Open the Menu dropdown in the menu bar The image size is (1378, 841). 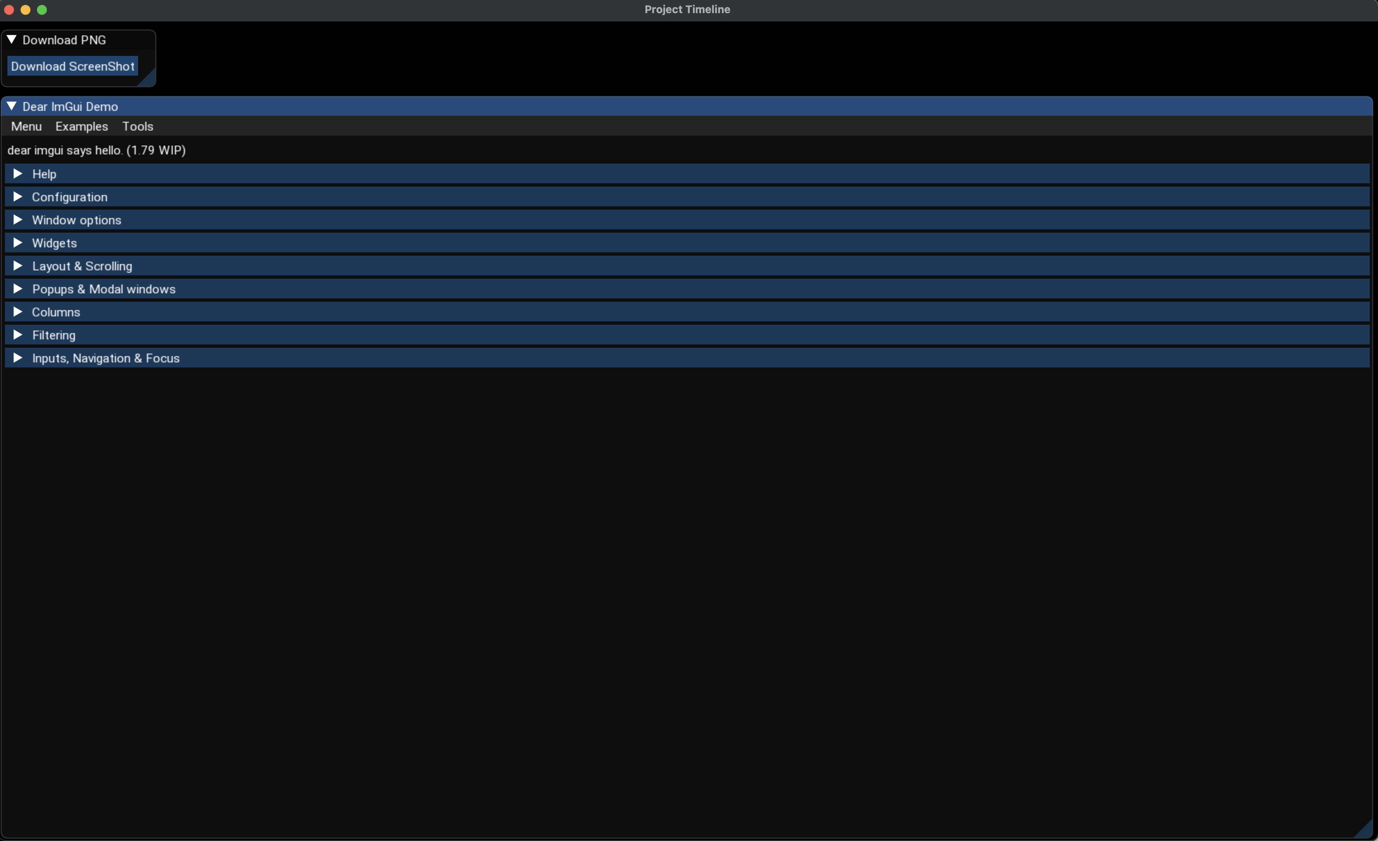[x=26, y=126]
